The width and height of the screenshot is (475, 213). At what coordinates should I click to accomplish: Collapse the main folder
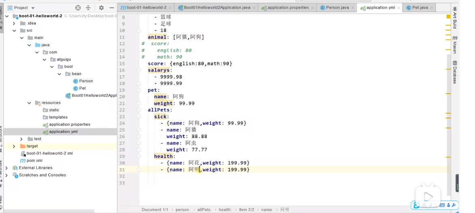21,38
